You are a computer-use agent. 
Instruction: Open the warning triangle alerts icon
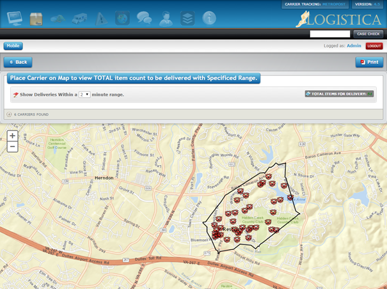(x=101, y=19)
